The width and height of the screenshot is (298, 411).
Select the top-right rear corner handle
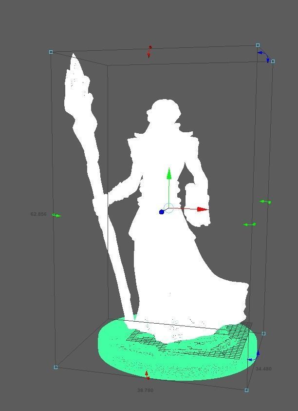(x=258, y=45)
